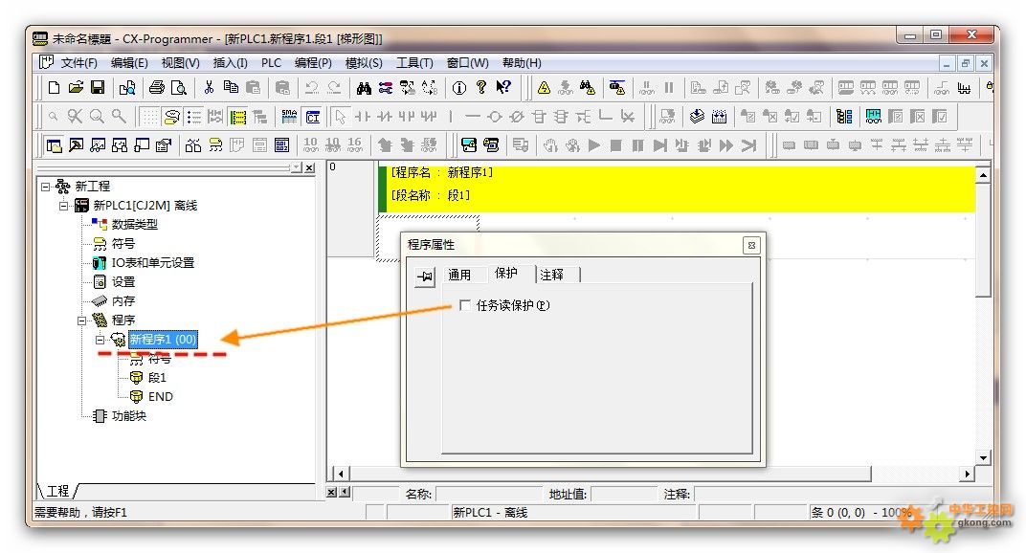Open the 编辑(E) menu
1026x553 pixels.
click(x=129, y=63)
